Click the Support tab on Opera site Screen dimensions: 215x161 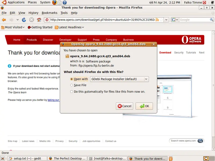point(82,40)
